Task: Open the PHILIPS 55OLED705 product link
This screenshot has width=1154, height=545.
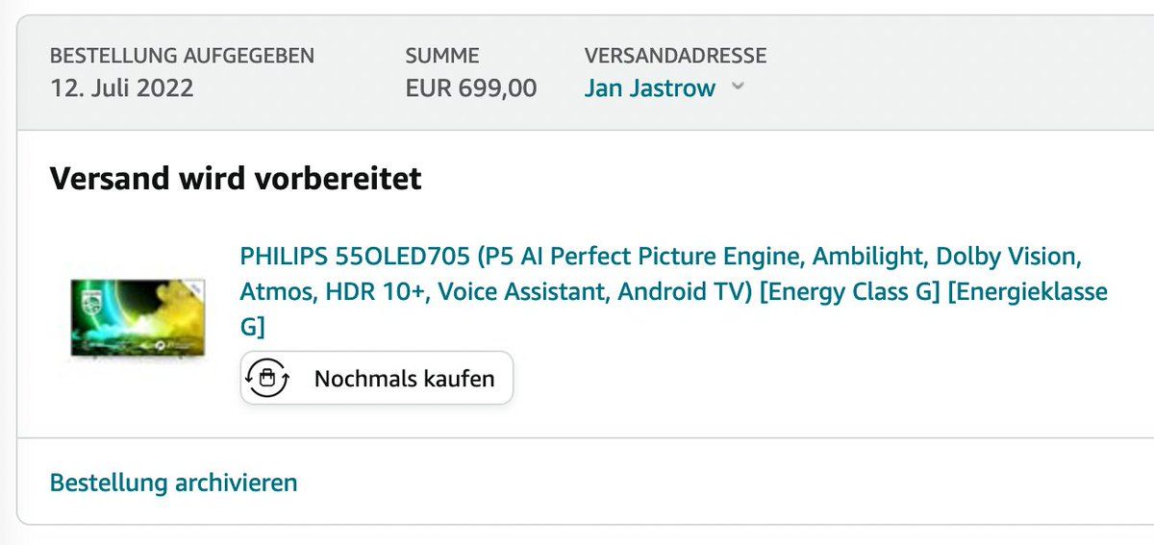Action: [355, 258]
